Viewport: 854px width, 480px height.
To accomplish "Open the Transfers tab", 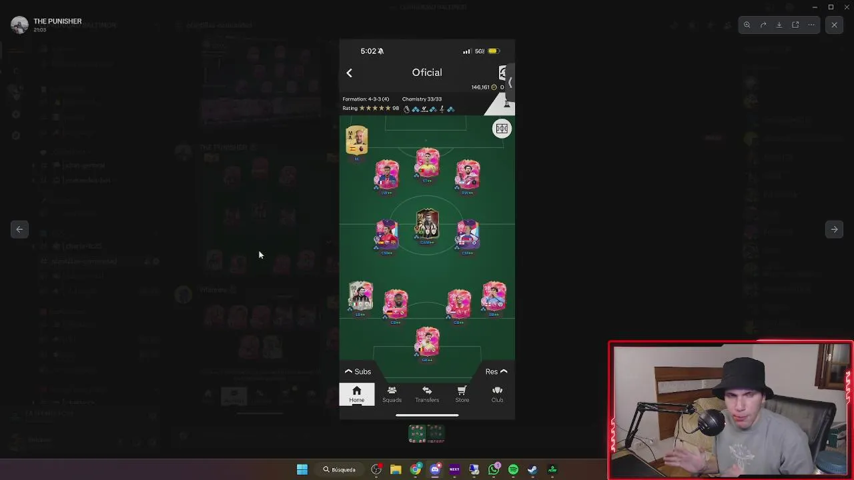I will (427, 394).
